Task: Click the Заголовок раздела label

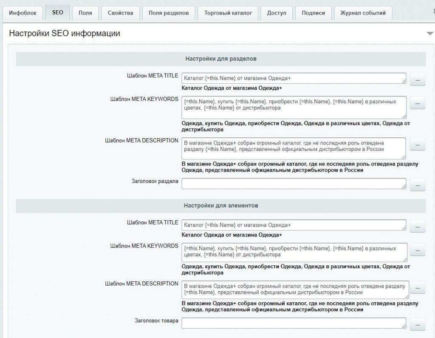Action: (x=155, y=182)
